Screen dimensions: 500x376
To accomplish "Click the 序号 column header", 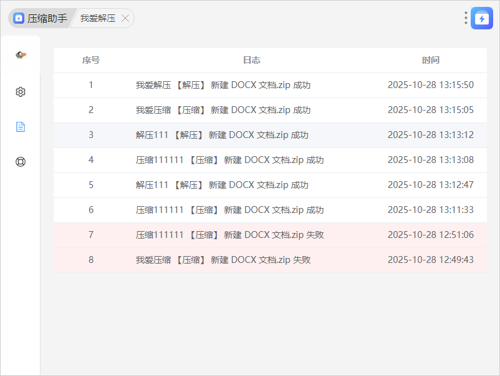I will tap(91, 61).
